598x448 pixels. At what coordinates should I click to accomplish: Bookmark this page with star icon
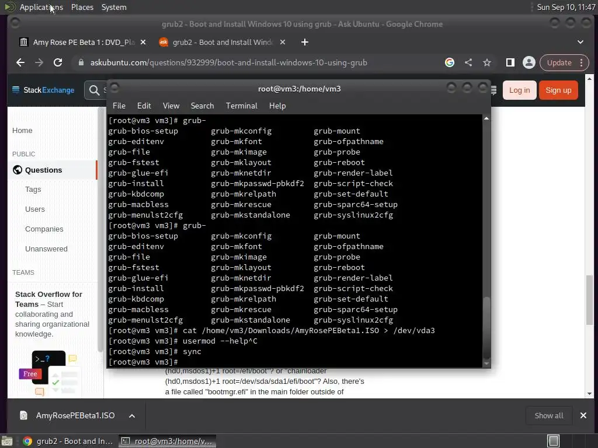(487, 62)
